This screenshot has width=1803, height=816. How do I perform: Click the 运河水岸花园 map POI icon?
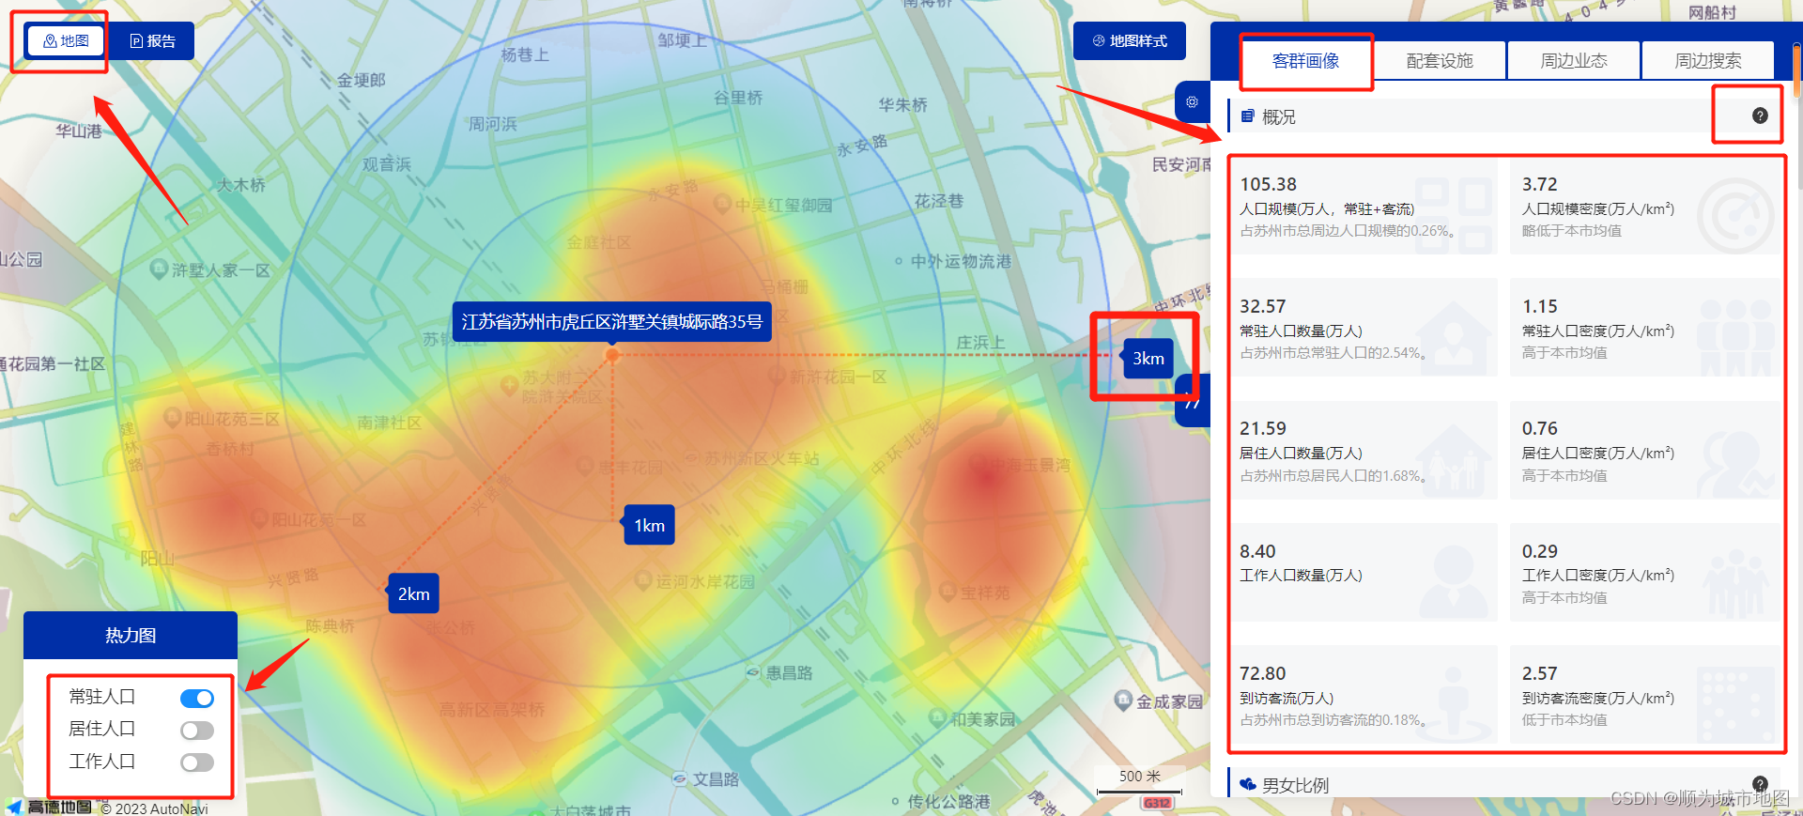[x=642, y=580]
